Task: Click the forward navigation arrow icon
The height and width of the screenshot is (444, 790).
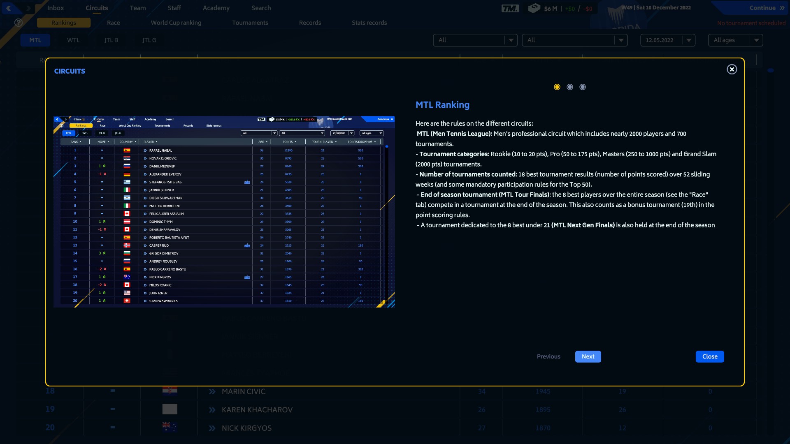Action: point(28,8)
